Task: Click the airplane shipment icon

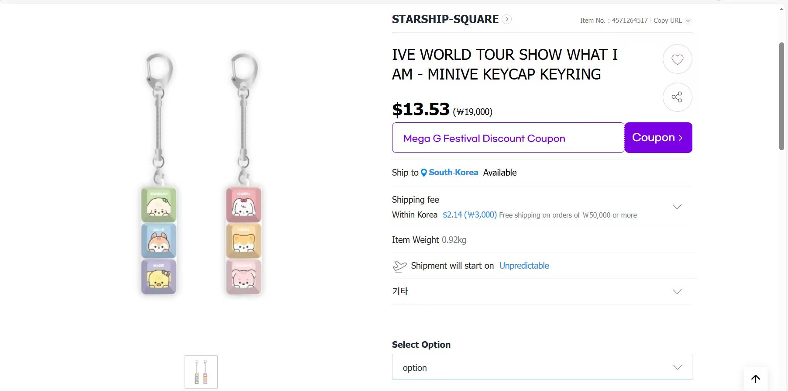Action: [x=399, y=266]
